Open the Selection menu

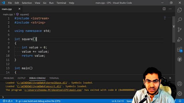coord(27,3)
